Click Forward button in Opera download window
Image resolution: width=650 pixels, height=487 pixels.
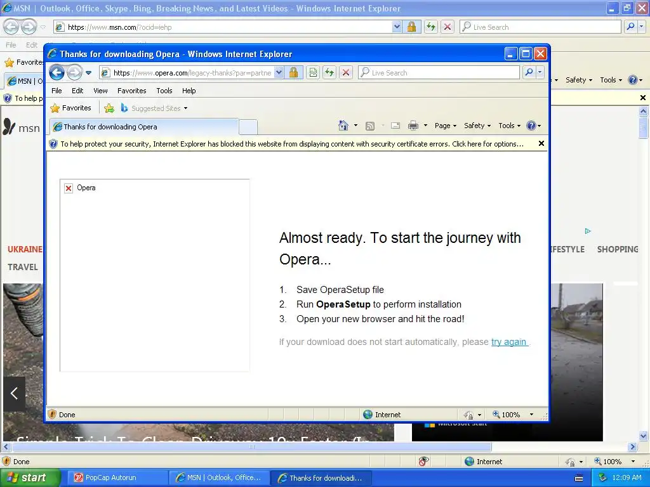75,73
